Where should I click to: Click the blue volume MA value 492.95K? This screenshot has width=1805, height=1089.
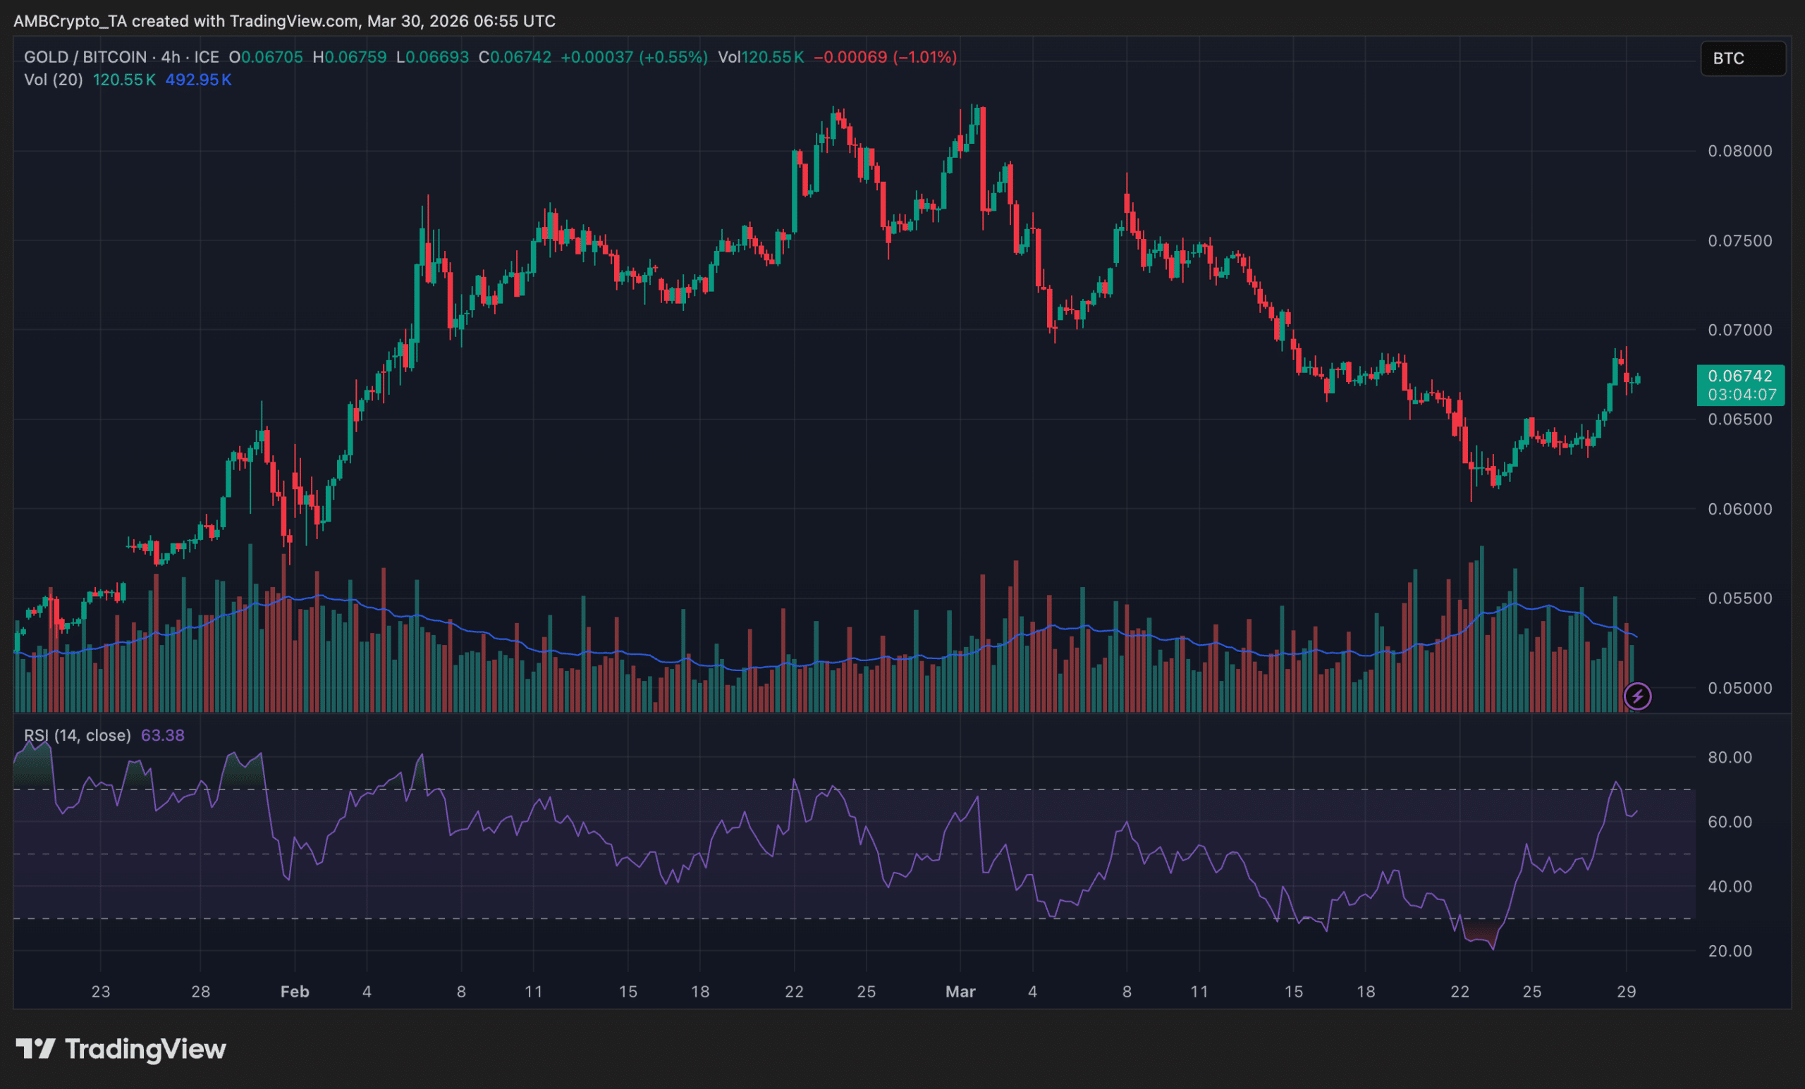click(198, 80)
